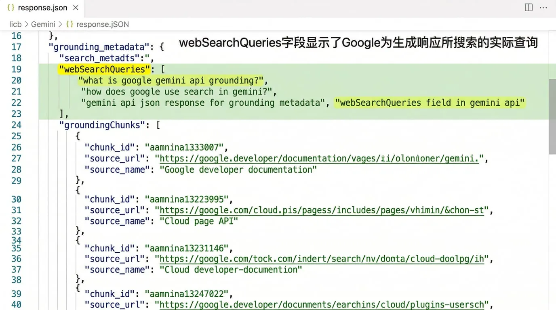Open the more actions ellipsis menu

(x=545, y=8)
